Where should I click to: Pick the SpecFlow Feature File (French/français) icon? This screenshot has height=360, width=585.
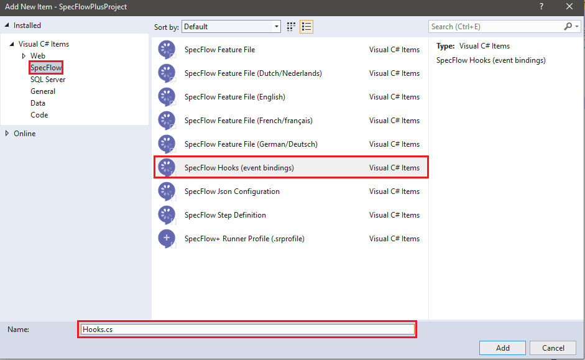point(167,121)
